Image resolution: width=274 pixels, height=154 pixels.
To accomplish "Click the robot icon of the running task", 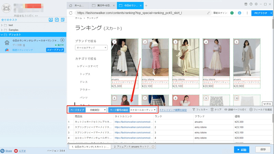I will (7, 43).
